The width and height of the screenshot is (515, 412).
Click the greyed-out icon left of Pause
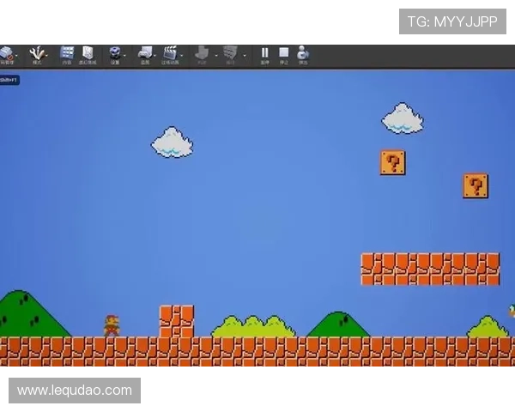[x=229, y=53]
